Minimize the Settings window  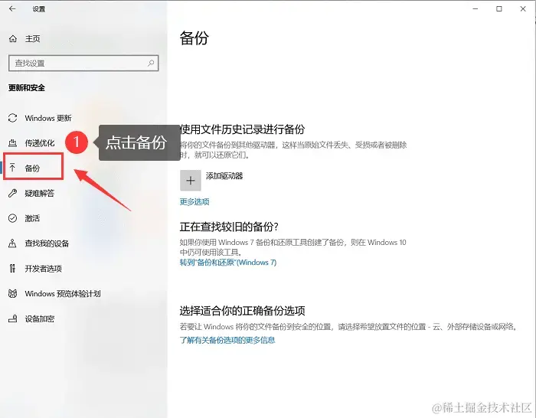point(476,9)
